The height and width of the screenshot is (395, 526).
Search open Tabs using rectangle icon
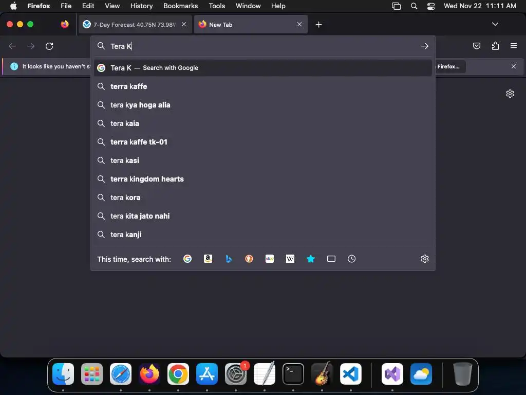coord(331,259)
